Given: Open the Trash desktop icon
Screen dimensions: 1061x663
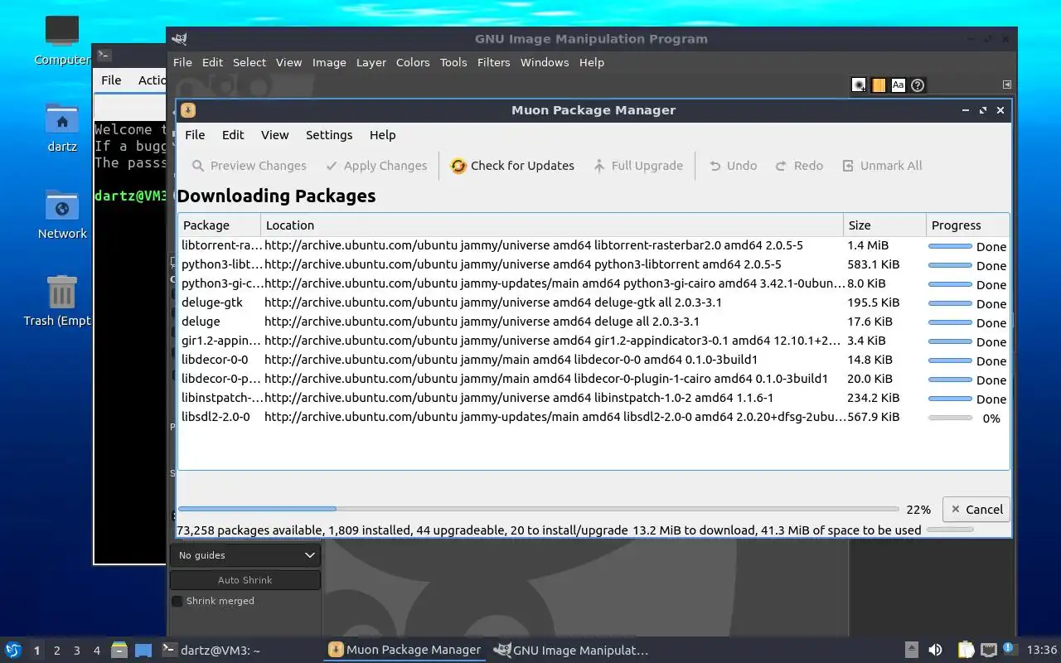Looking at the screenshot, I should coord(62,301).
